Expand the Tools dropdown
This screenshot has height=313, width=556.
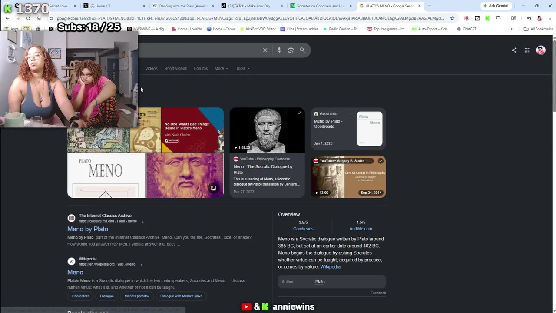coord(242,68)
